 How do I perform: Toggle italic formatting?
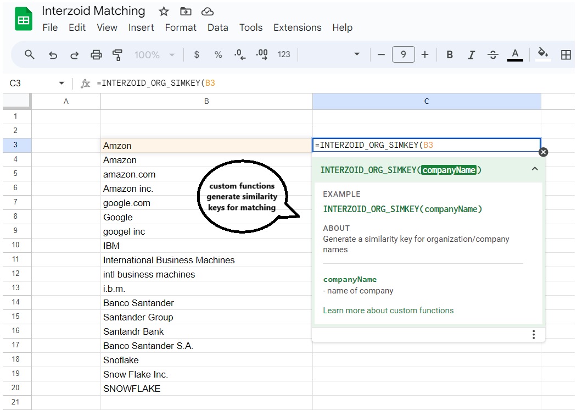(471, 55)
